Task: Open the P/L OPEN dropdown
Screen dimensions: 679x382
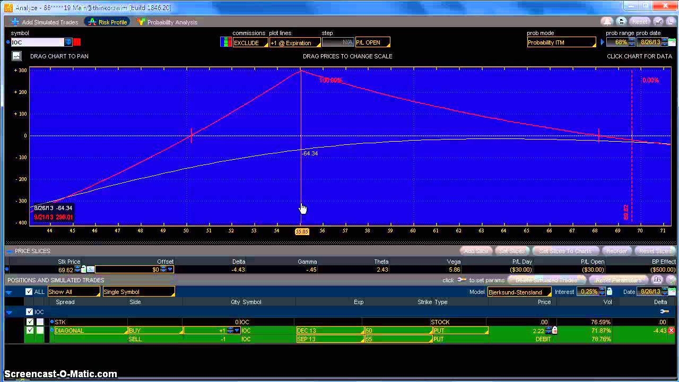Action: (372, 42)
